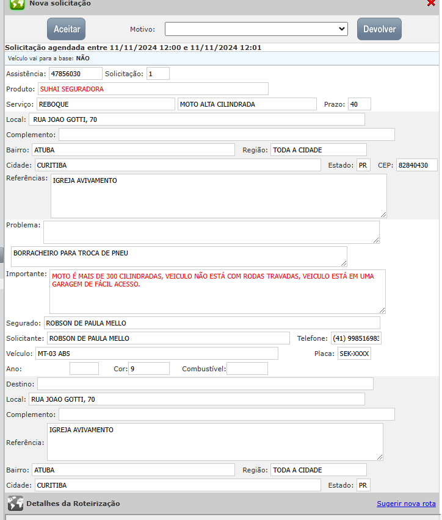The width and height of the screenshot is (442, 520).
Task: Click the Nova solicitação globe icon
Action: [17, 4]
